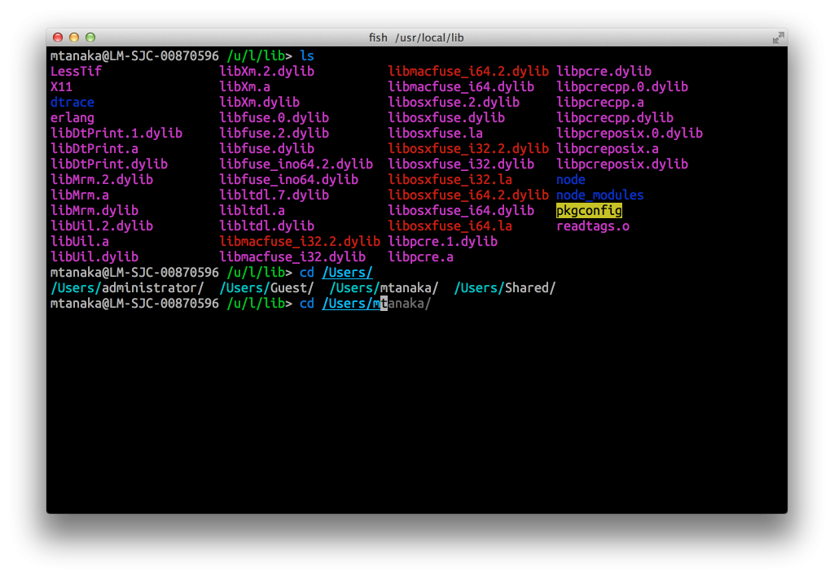The width and height of the screenshot is (834, 578).
Task: Select the /Users/mtanaka/ completion suggestion
Action: click(384, 287)
